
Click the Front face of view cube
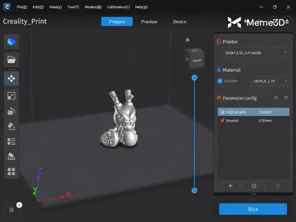[197, 60]
